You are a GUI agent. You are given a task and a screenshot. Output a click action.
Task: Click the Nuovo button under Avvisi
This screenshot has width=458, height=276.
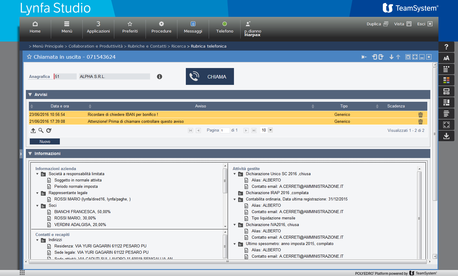click(45, 141)
